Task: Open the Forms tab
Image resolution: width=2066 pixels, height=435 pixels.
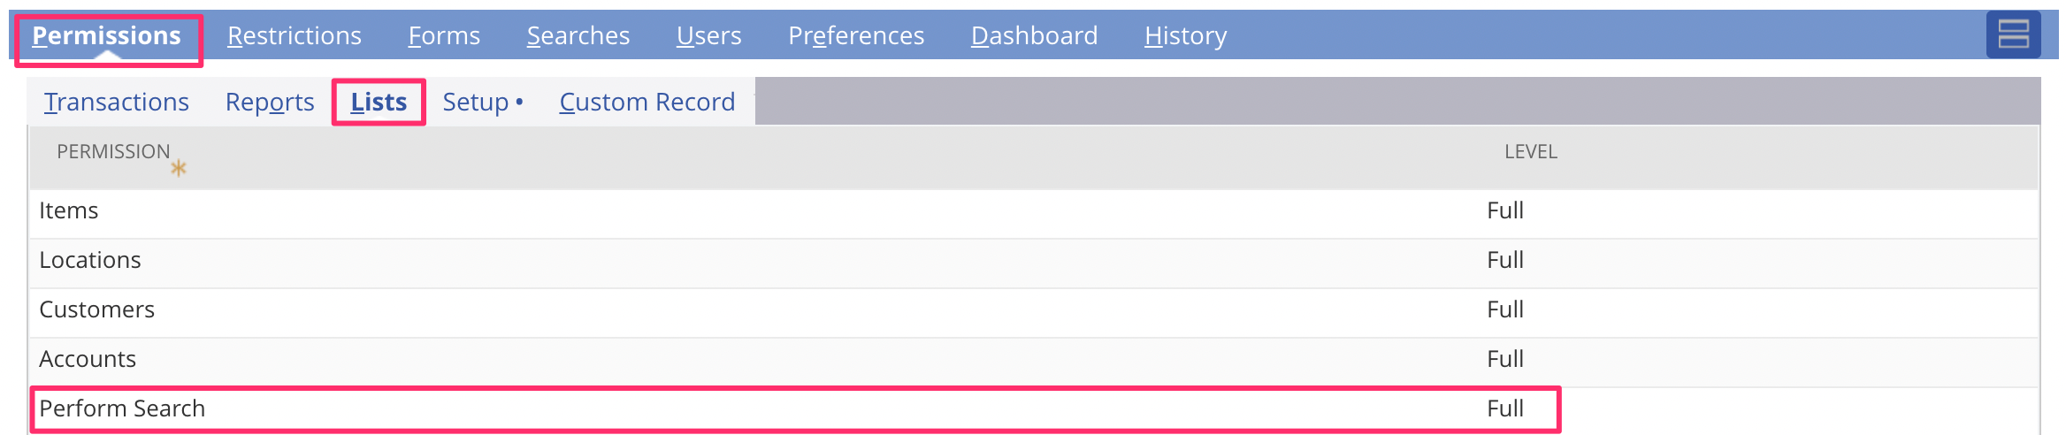Action: [x=444, y=35]
